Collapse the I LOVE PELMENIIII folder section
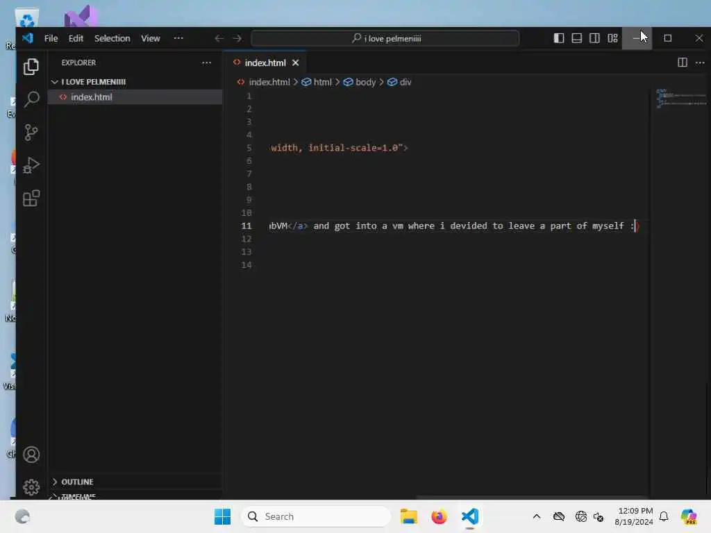Screen dimensions: 711x533 click(x=135, y=82)
